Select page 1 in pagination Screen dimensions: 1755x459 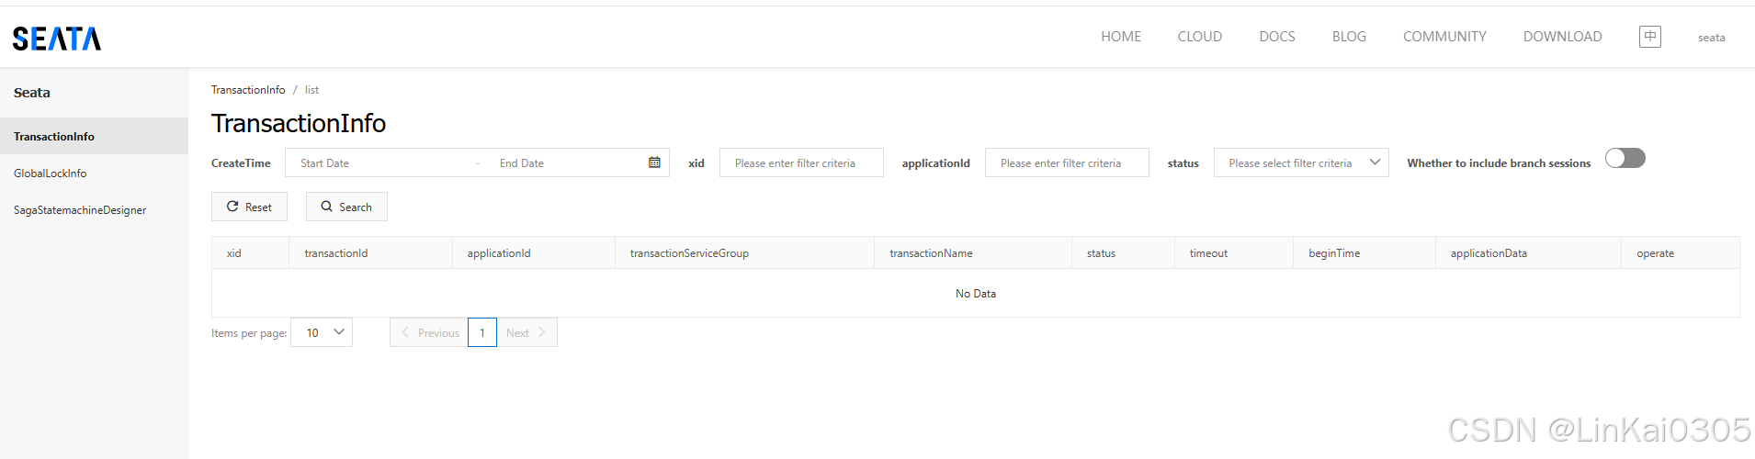click(482, 332)
